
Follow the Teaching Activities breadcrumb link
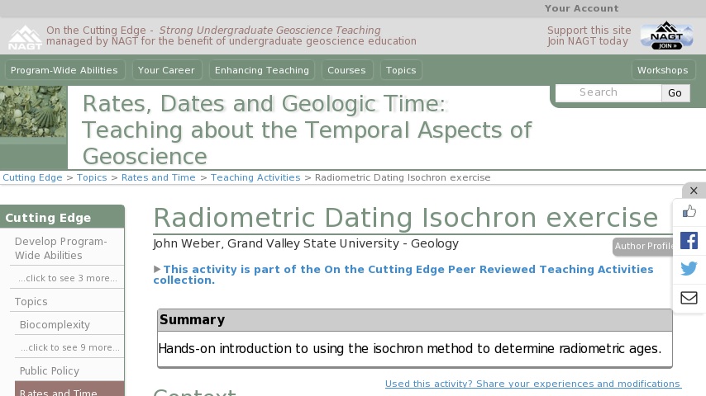pyautogui.click(x=255, y=177)
